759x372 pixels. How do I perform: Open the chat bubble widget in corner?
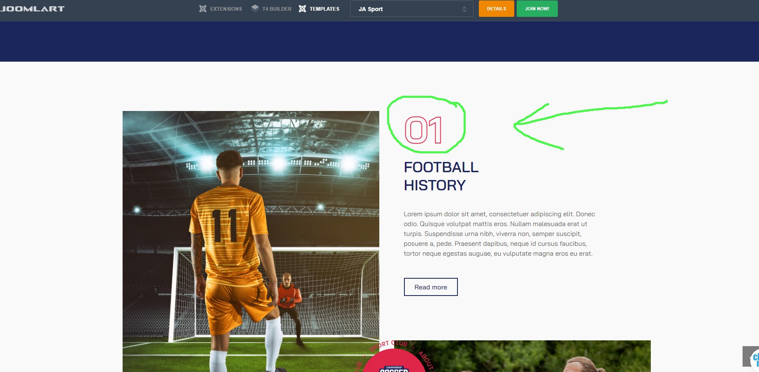[755, 358]
